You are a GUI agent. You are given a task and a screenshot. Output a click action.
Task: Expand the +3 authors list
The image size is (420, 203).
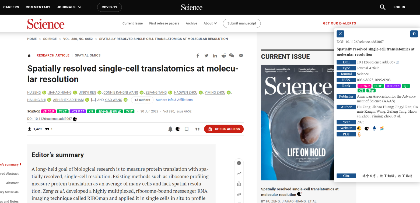[142, 100]
